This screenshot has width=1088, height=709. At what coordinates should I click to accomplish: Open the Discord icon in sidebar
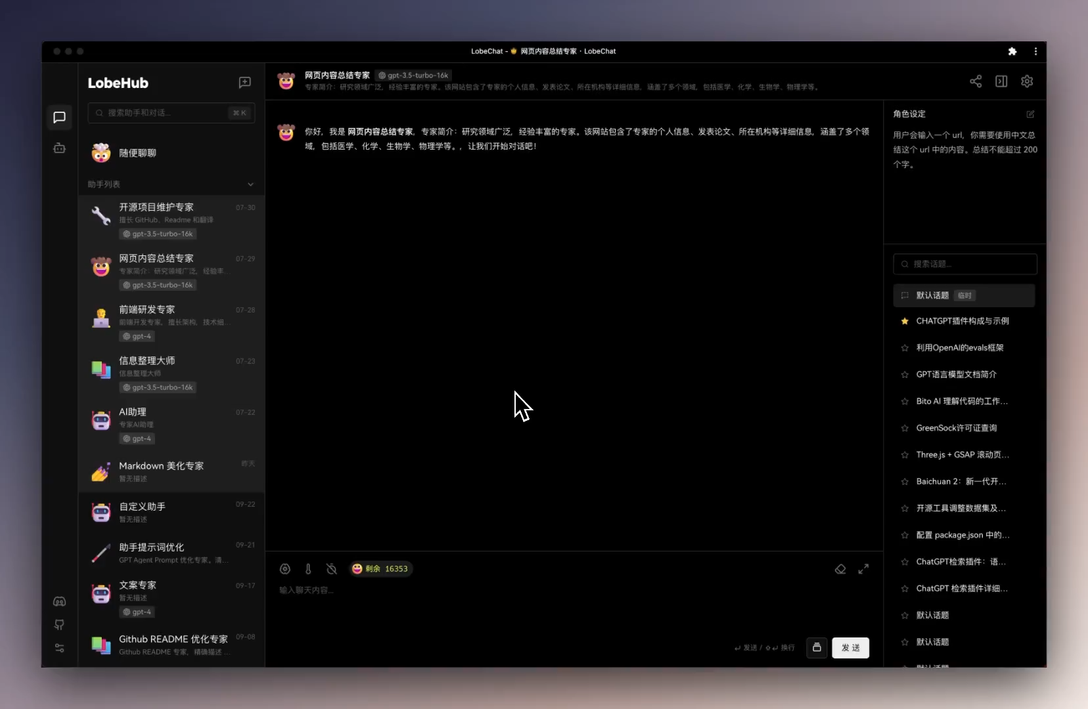click(x=59, y=602)
